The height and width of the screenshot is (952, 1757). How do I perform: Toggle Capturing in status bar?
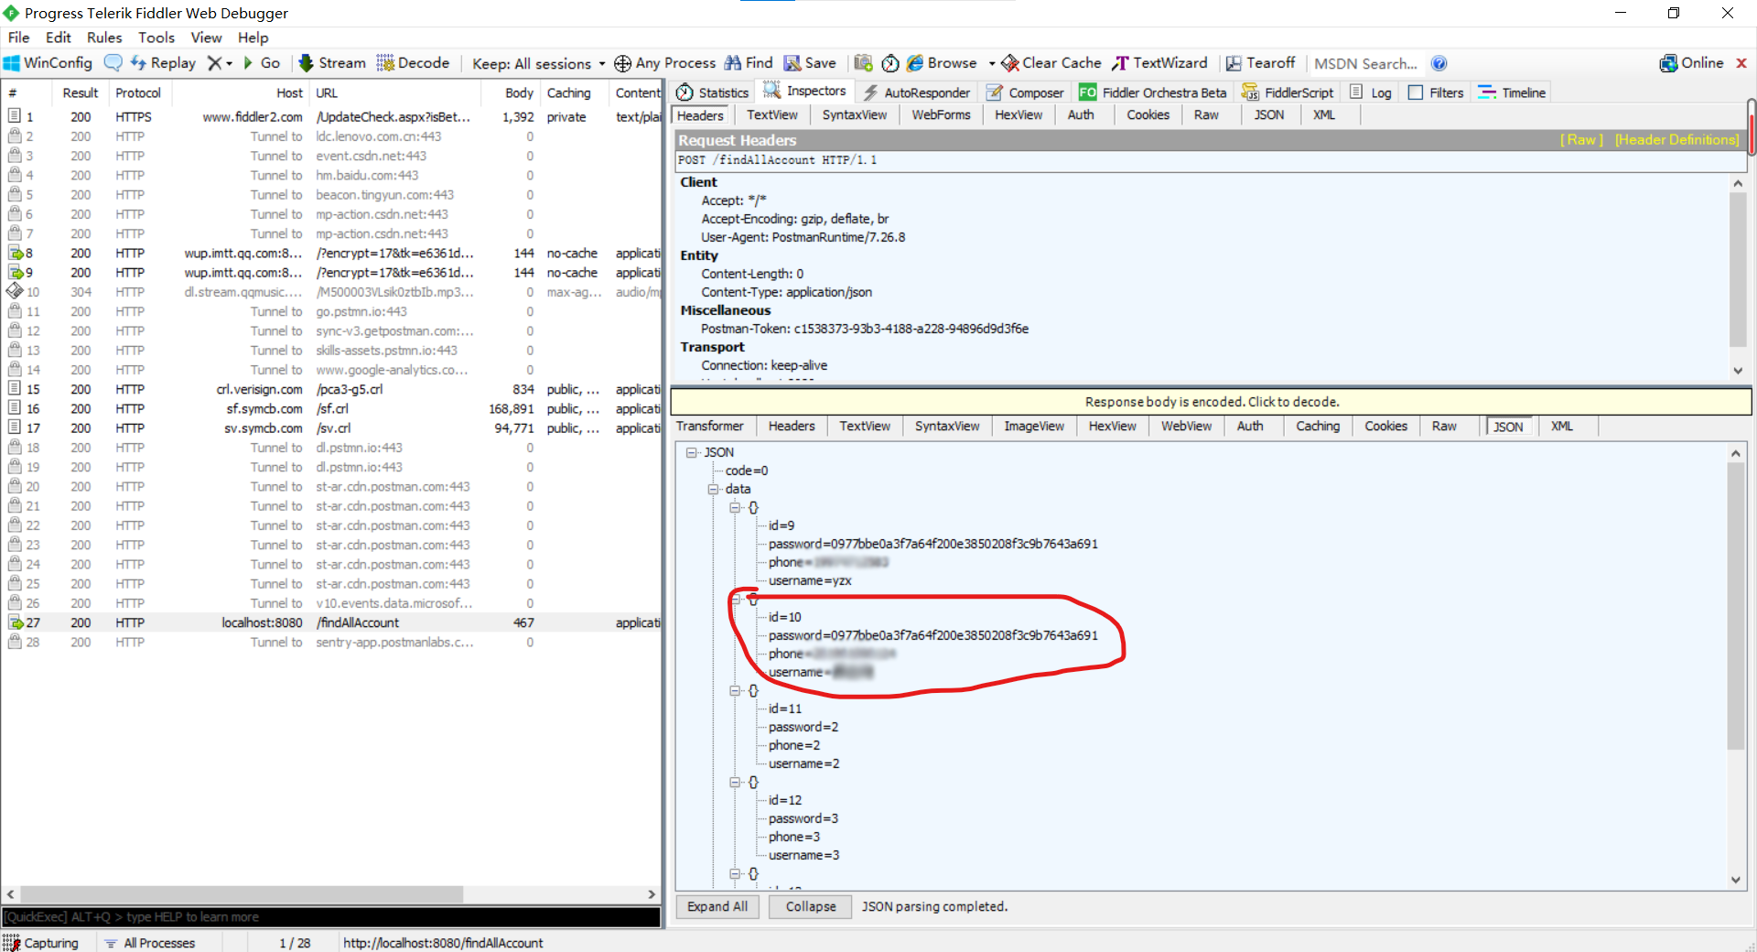coord(42,943)
